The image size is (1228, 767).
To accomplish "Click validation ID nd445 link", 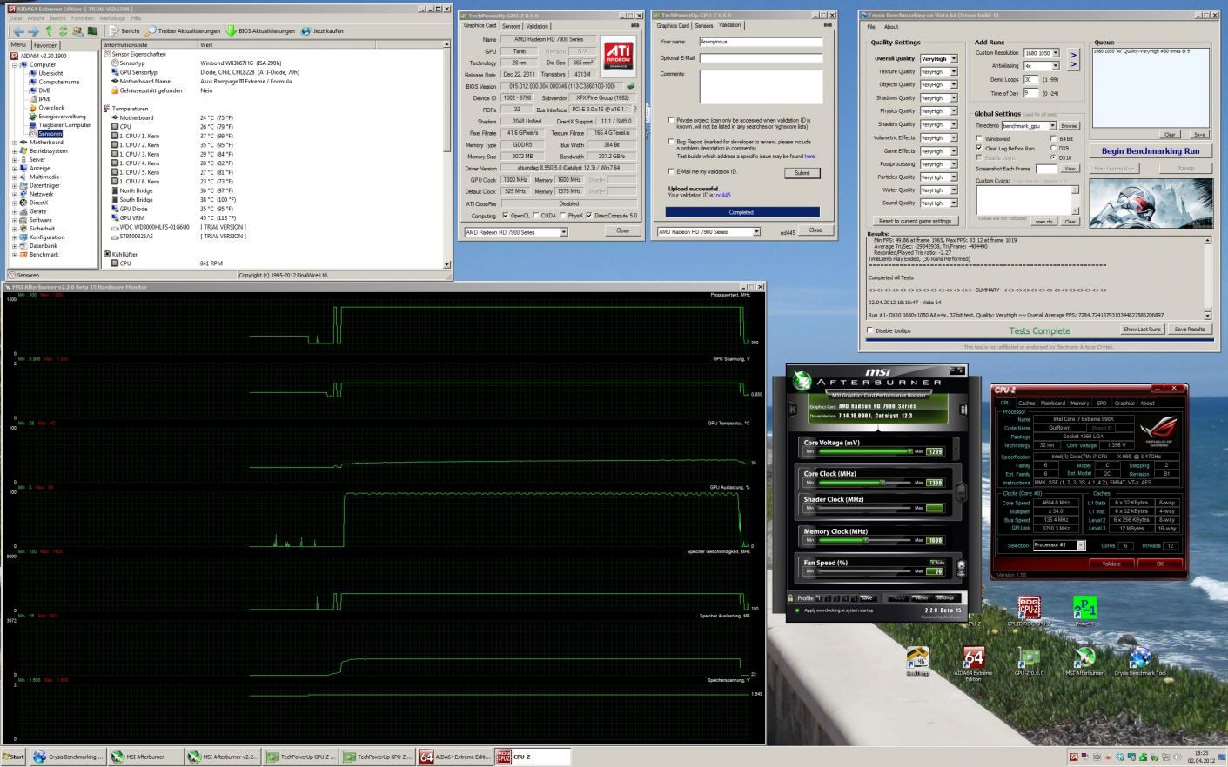I will pos(723,196).
